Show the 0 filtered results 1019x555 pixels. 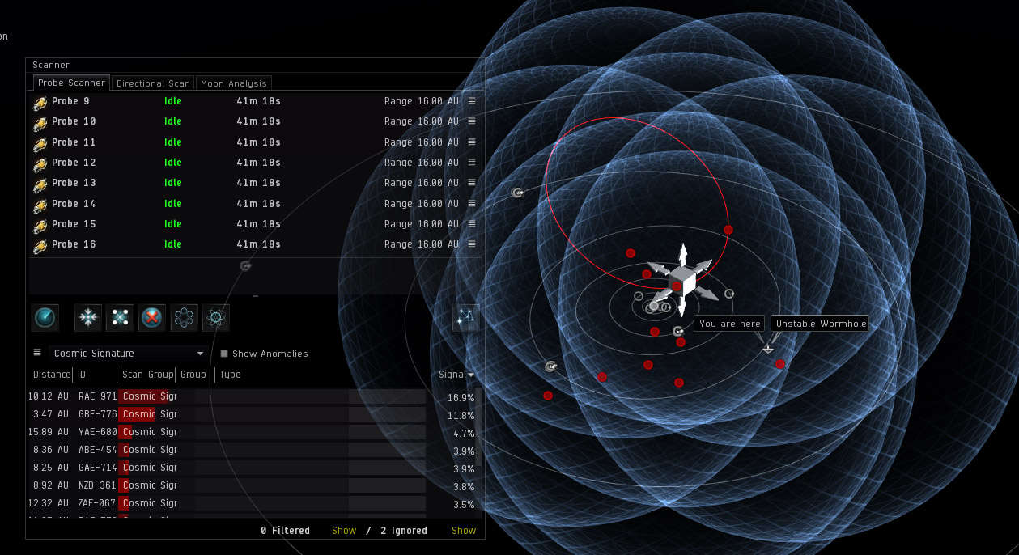click(x=344, y=531)
